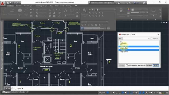Click the Справка button in dialog
This screenshot has height=95, width=169.
tap(149, 65)
